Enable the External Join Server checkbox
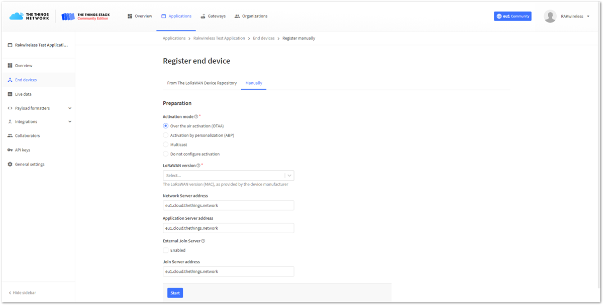This screenshot has height=305, width=603. (166, 250)
